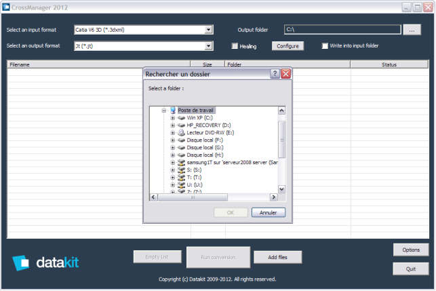Collapse the Poste de travail node
The image size is (436, 291).
pos(164,111)
